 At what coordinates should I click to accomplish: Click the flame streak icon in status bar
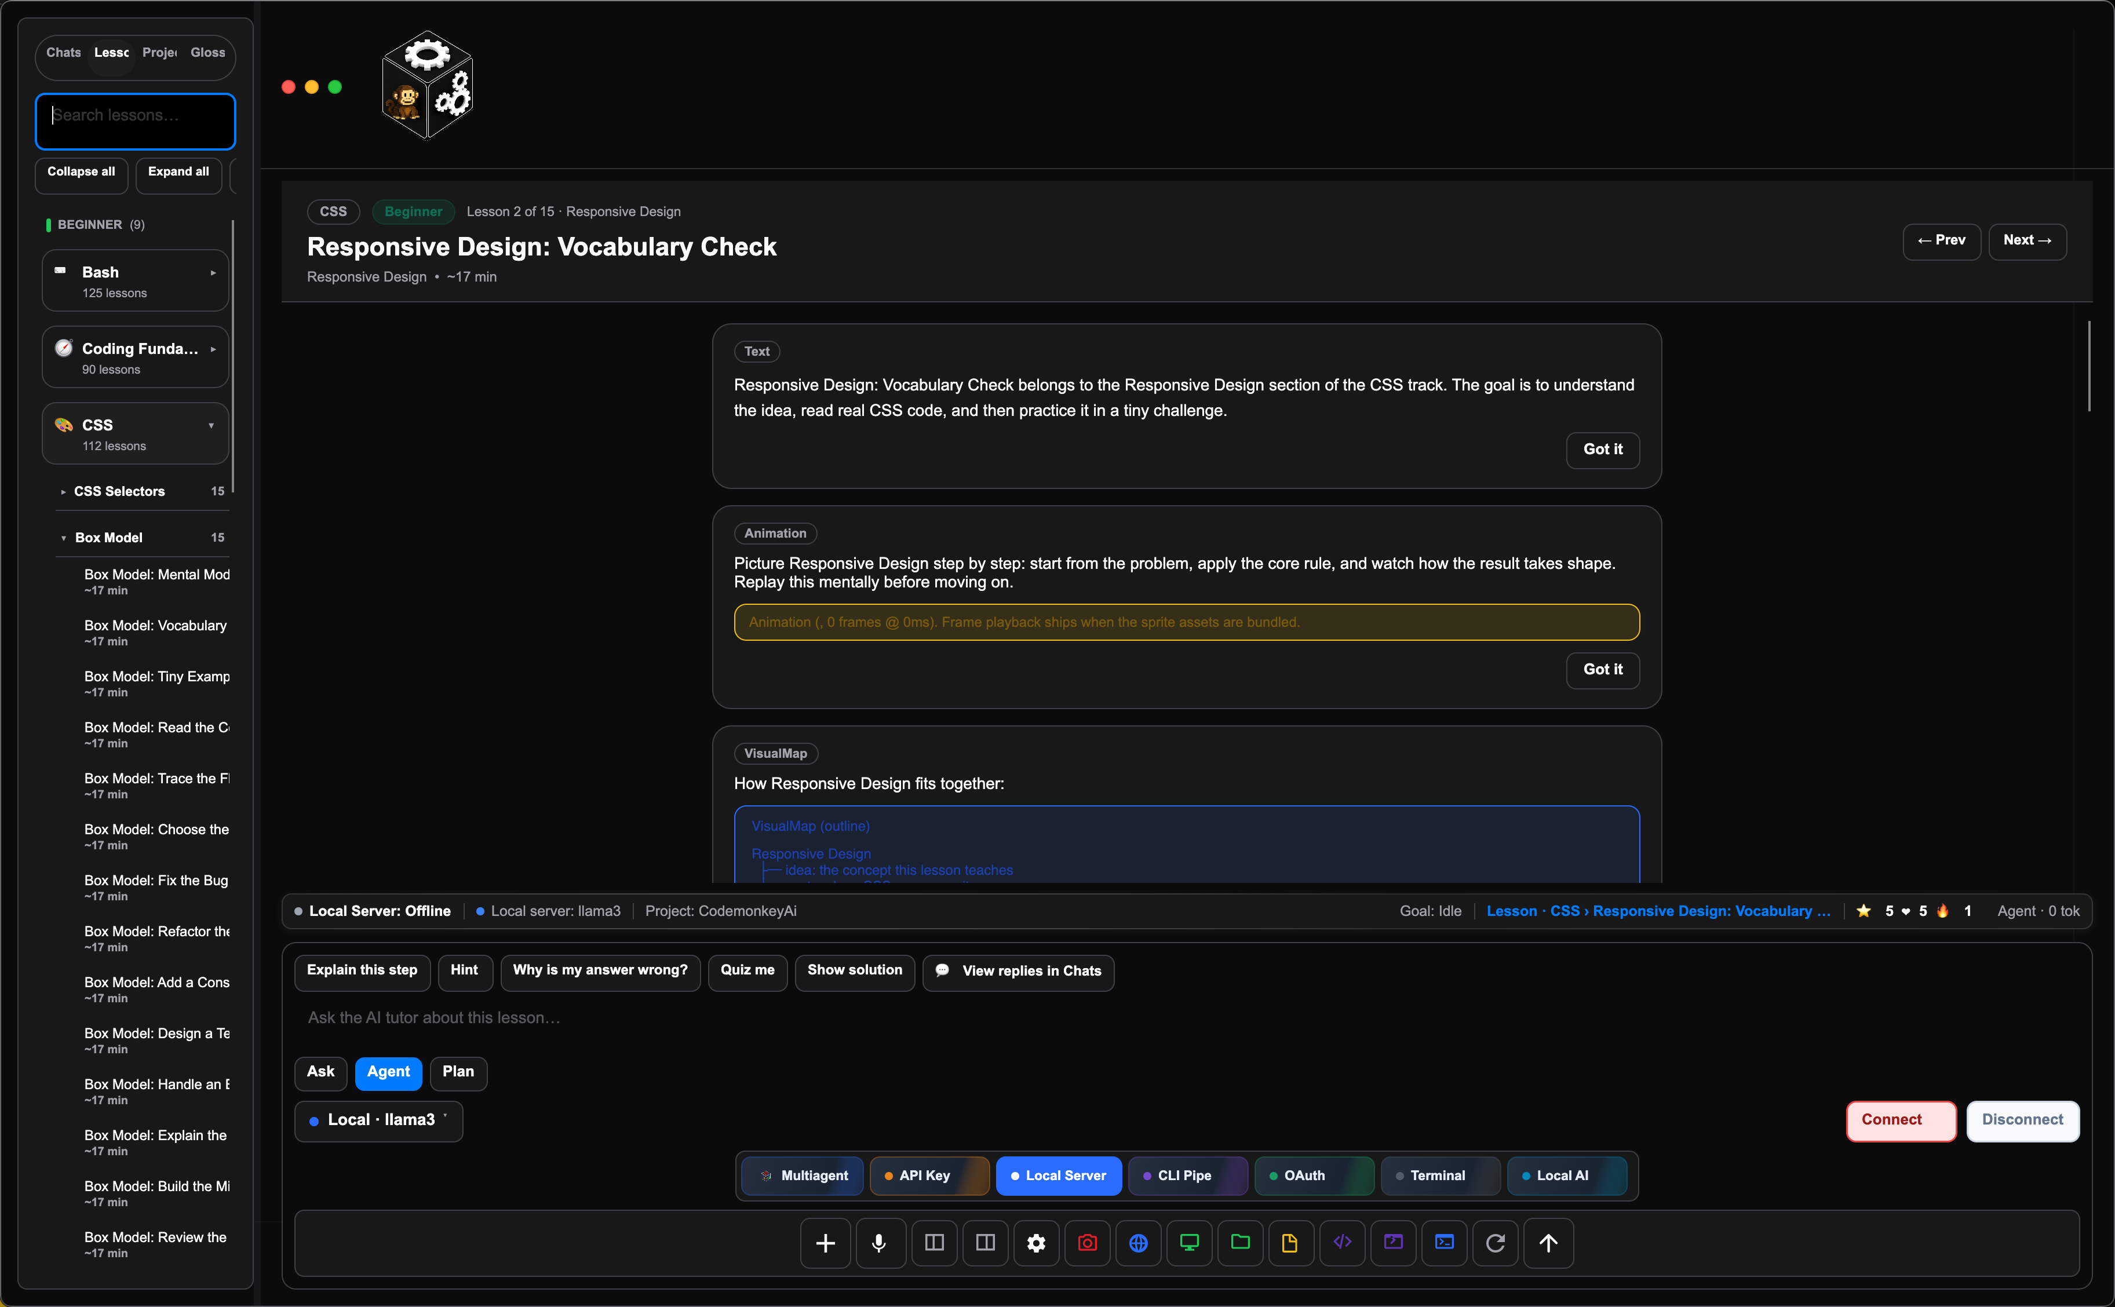1942,911
